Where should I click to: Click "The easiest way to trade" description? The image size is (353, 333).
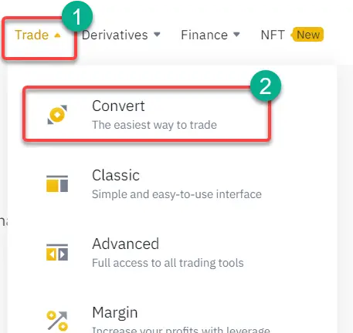(x=154, y=125)
